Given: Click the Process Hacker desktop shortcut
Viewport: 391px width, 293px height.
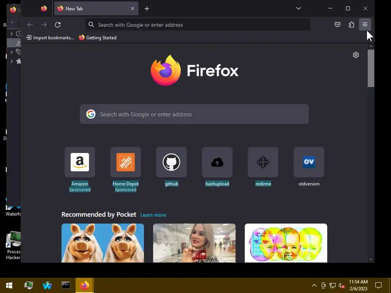Looking at the screenshot, I should point(13,245).
